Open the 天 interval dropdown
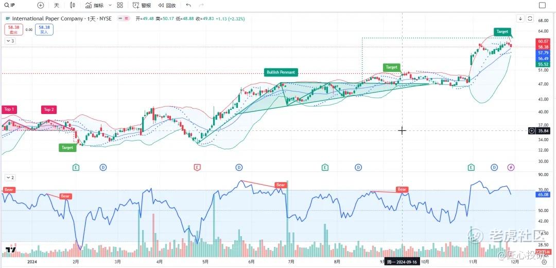 click(57, 5)
